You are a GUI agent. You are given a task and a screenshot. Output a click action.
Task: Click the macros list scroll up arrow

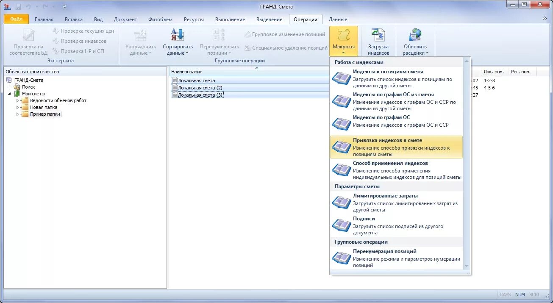(x=467, y=61)
